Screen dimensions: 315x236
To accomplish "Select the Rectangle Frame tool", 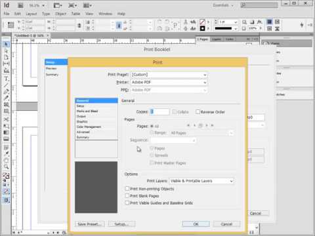I will 6,105.
